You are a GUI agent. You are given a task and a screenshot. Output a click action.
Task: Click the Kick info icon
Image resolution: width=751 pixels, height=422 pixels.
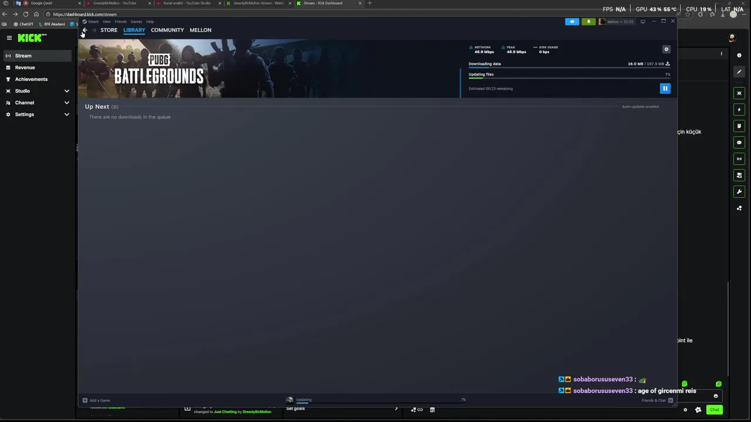[x=739, y=55]
